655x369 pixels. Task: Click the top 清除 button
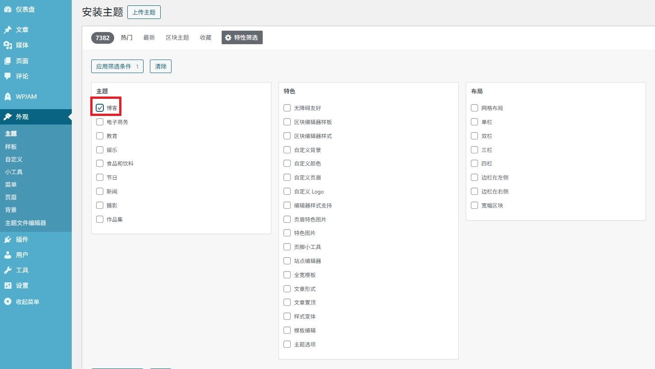click(x=161, y=66)
